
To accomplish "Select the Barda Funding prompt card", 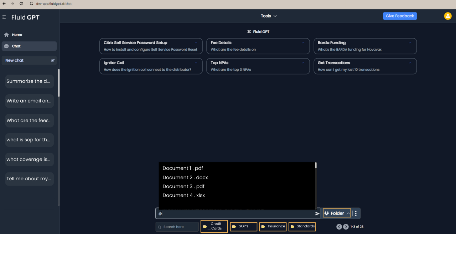I will [365, 46].
